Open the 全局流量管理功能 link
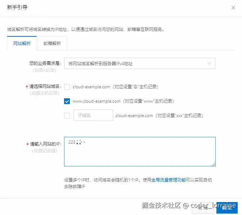This screenshot has width=242, height=215. point(169,180)
